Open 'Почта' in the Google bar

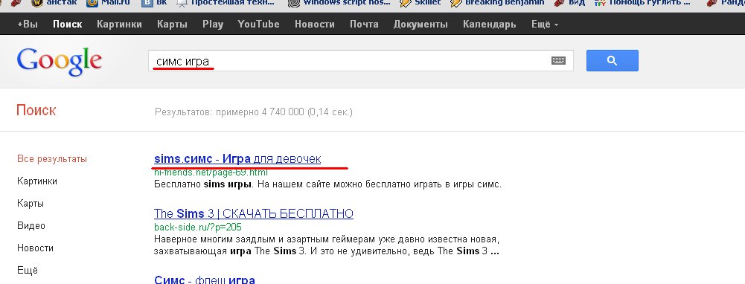pyautogui.click(x=364, y=25)
